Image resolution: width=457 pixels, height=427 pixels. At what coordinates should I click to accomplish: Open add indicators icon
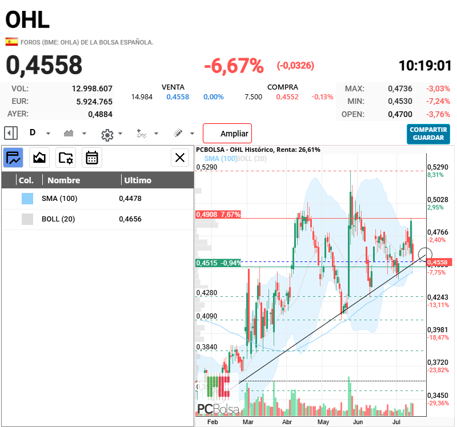141,134
